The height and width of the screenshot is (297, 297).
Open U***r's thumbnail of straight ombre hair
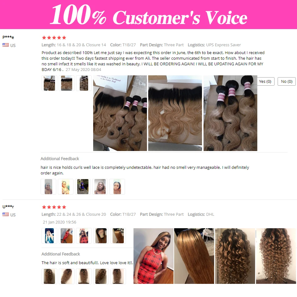click(x=118, y=236)
